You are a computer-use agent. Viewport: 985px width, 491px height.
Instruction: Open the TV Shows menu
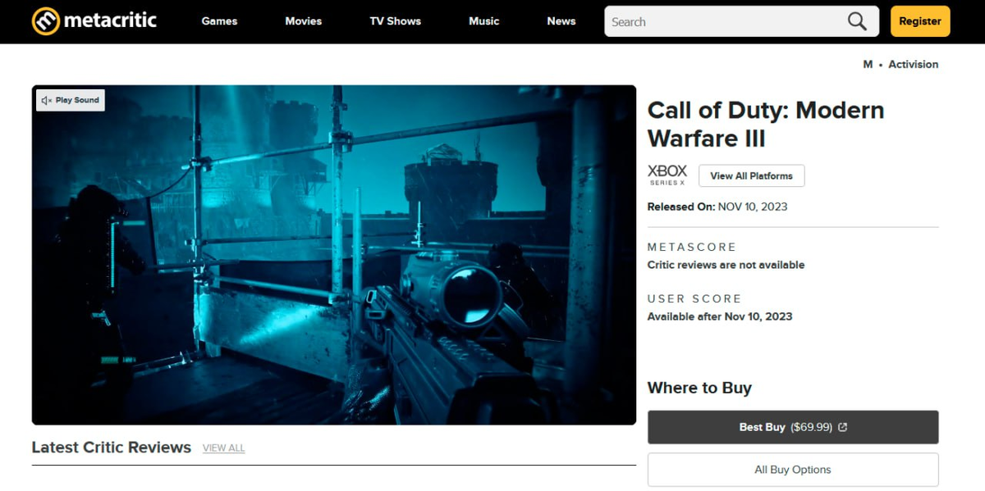396,21
